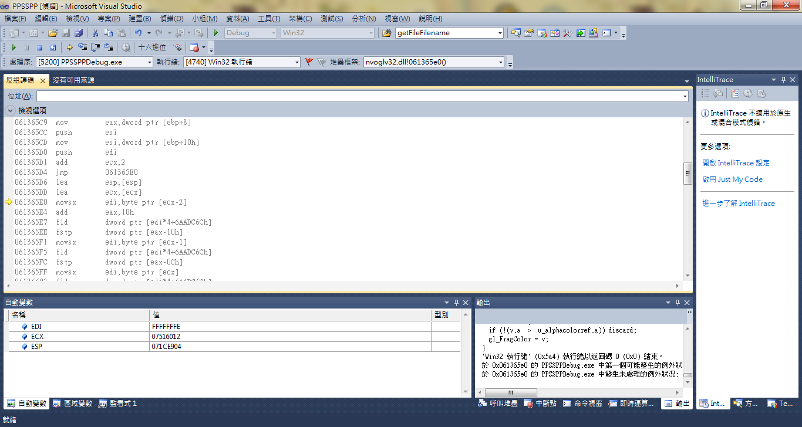
Task: Switch to the 呼叫堆疊 tab
Action: 498,404
